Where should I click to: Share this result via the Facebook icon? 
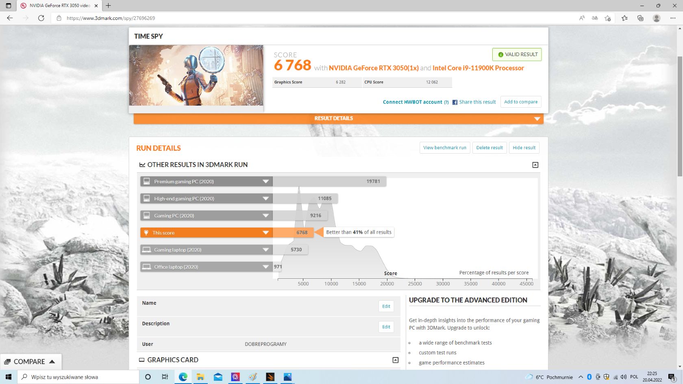click(455, 102)
